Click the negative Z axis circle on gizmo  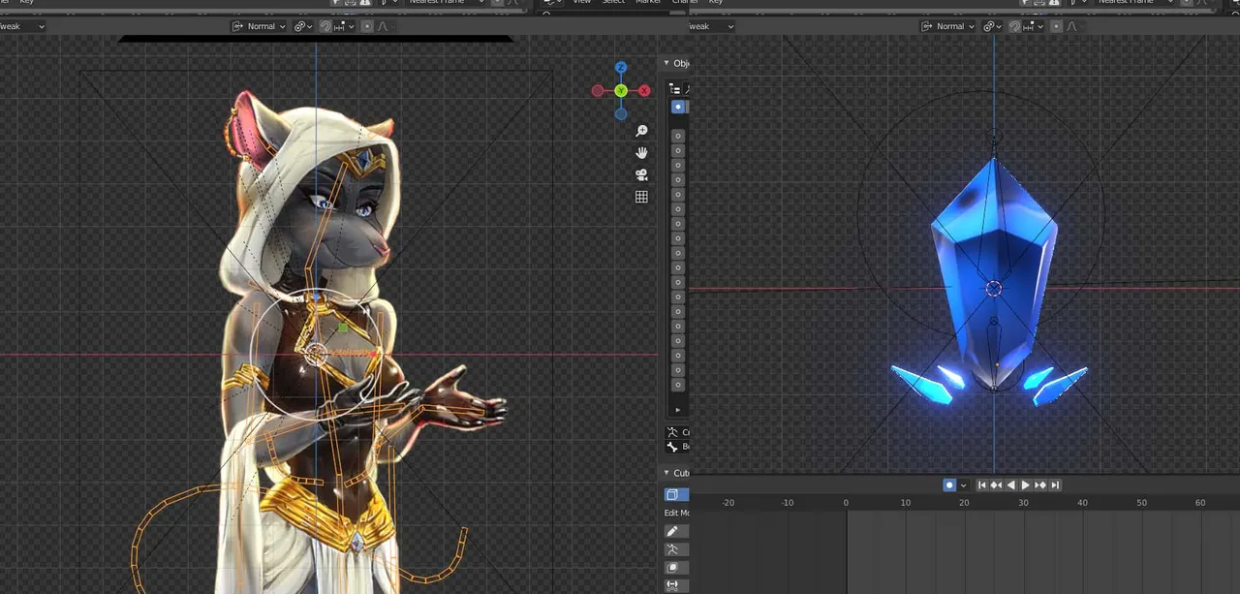coord(621,113)
